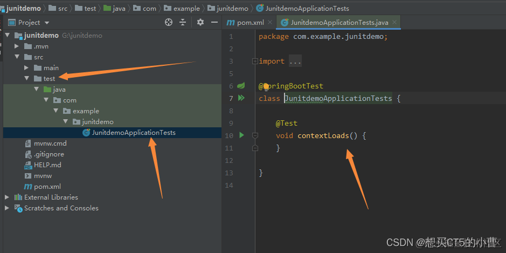Collapse the src folder arrow
This screenshot has height=253, width=506.
coord(17,57)
